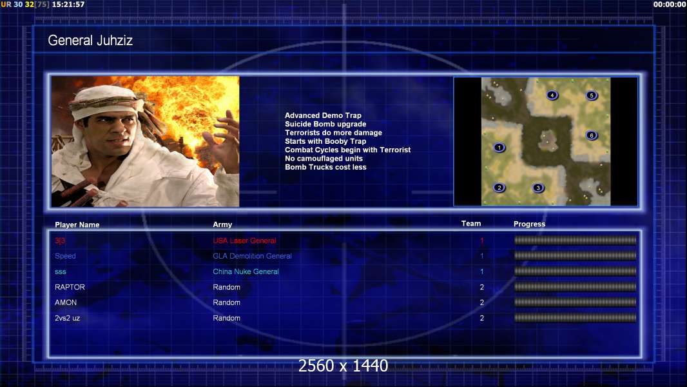Click 'Advanced Demo Trap' ability text
Viewport: 687px width, 387px height.
point(323,115)
